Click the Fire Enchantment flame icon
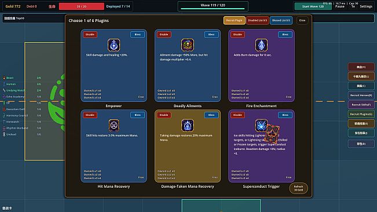This screenshot has height=212, width=377. pos(261,45)
